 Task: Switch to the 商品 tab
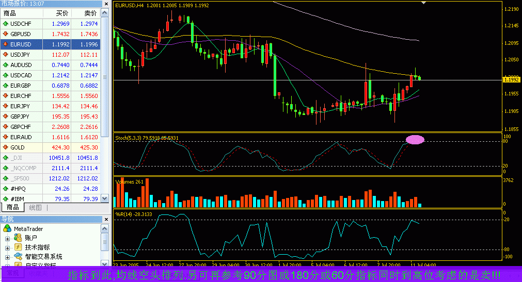tap(13, 208)
